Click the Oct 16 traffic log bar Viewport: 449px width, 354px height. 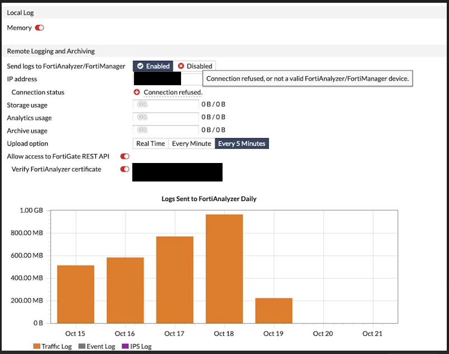[125, 291]
